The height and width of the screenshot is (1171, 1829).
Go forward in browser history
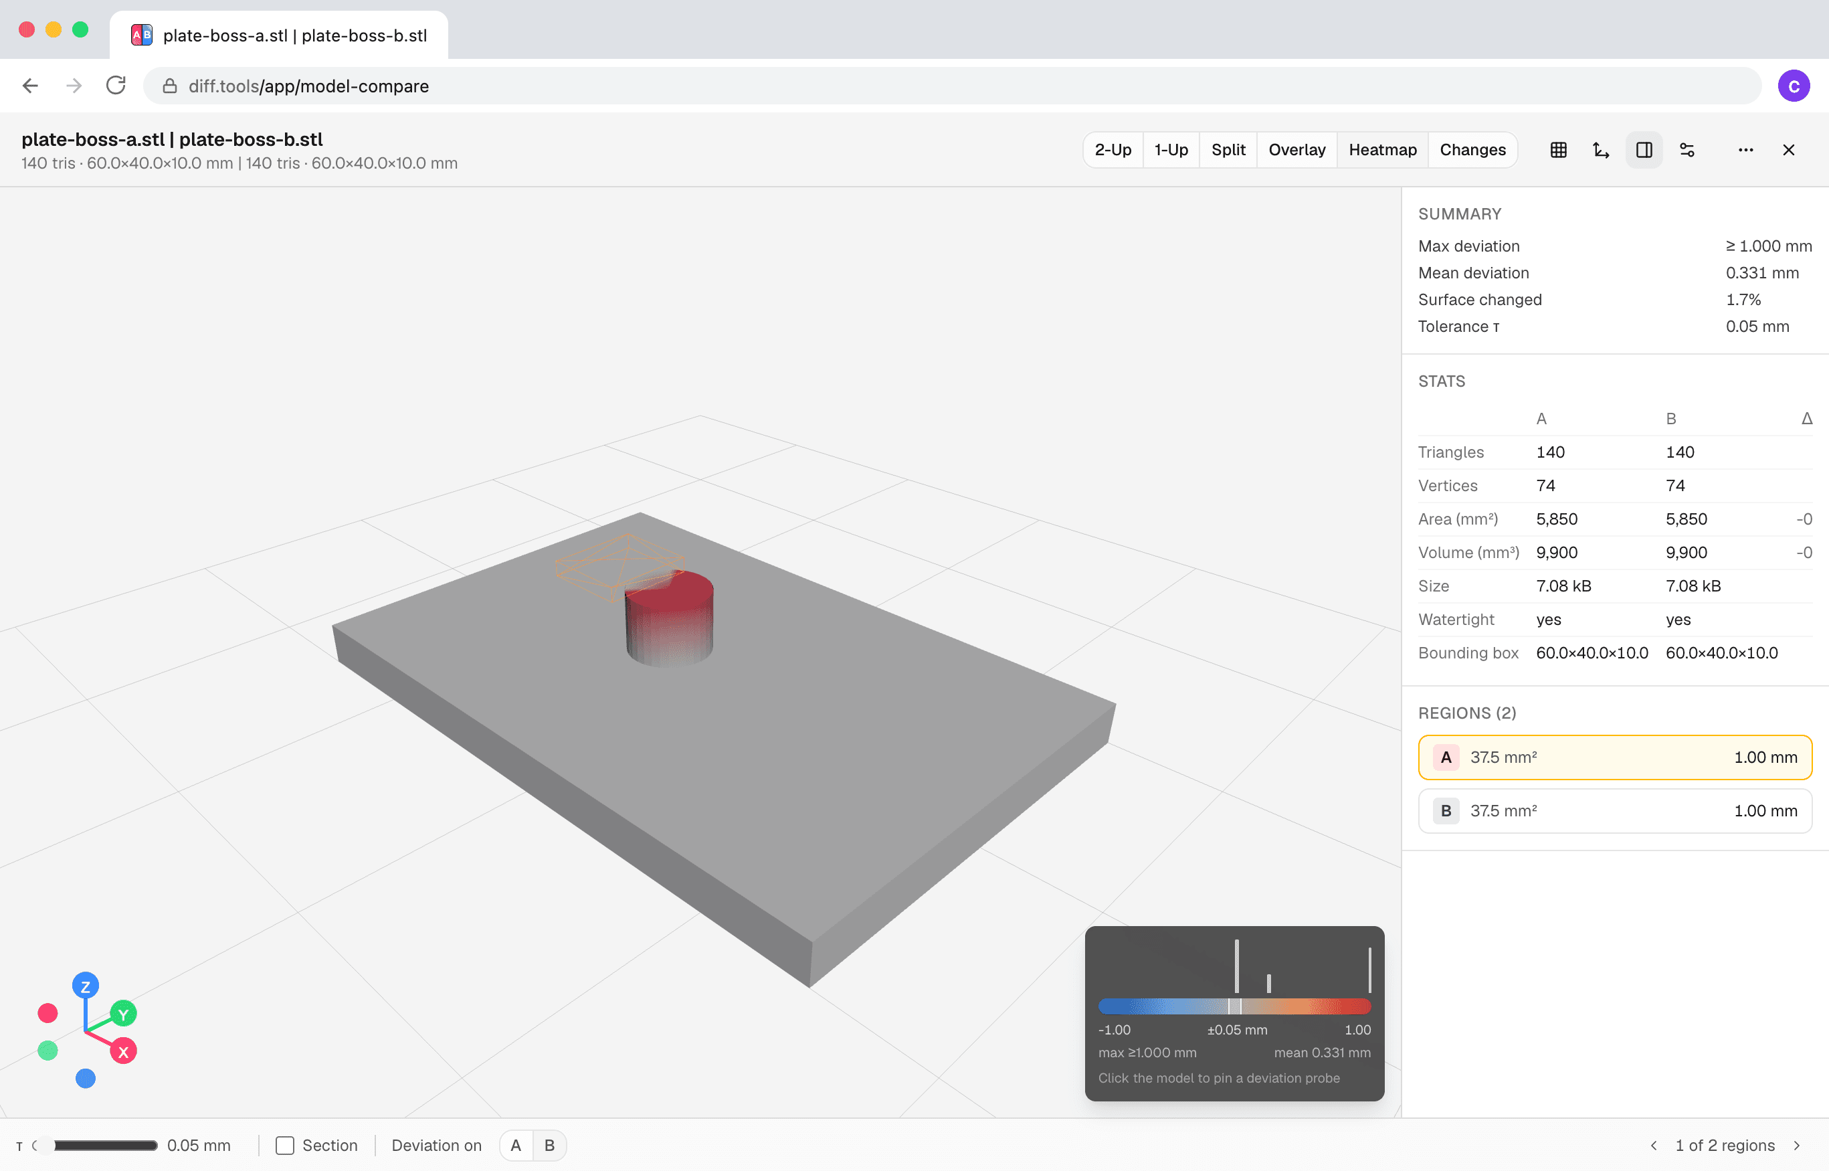click(74, 86)
